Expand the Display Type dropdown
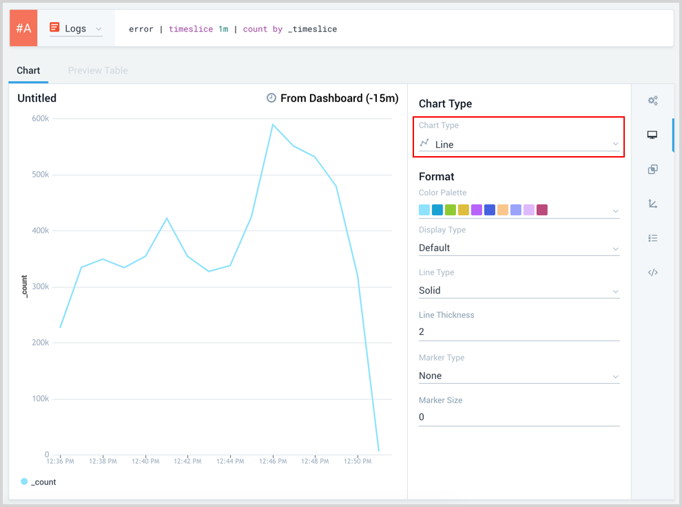682x507 pixels. [519, 248]
